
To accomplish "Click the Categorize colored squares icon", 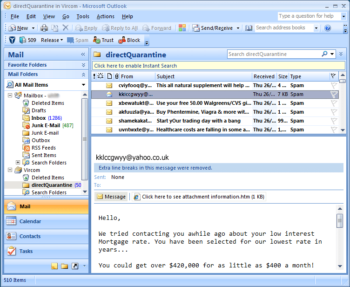I will point(182,27).
